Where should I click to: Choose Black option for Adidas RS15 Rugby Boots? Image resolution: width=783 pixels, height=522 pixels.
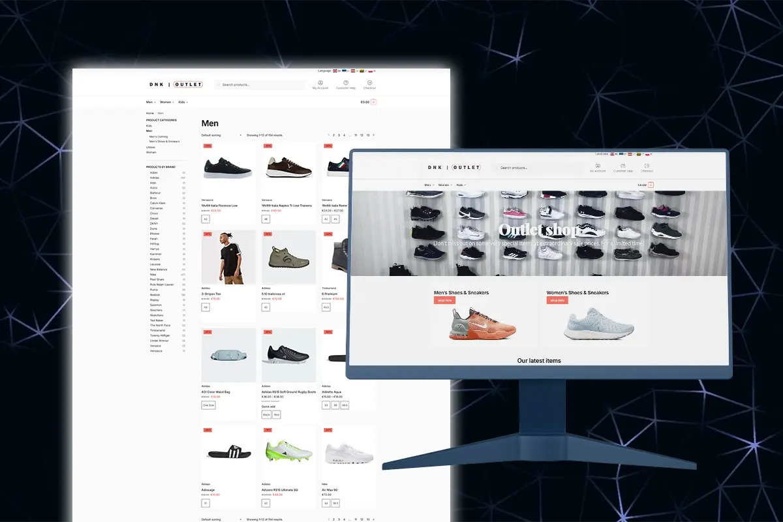[x=266, y=414]
